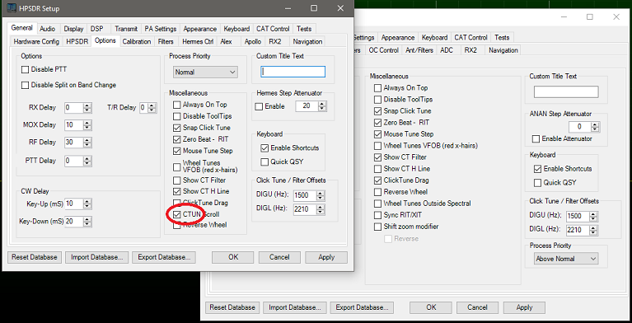The image size is (632, 323).
Task: Switch to Audio tab
Action: pyautogui.click(x=48, y=29)
